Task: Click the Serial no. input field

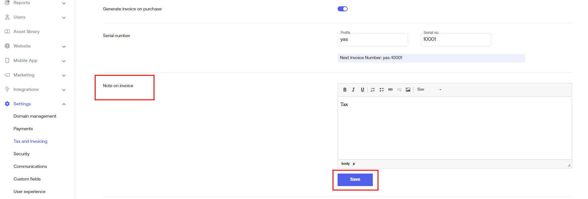Action: pyautogui.click(x=456, y=40)
